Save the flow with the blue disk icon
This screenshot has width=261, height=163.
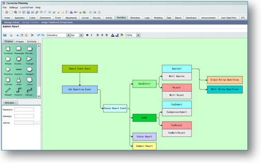coord(5,35)
